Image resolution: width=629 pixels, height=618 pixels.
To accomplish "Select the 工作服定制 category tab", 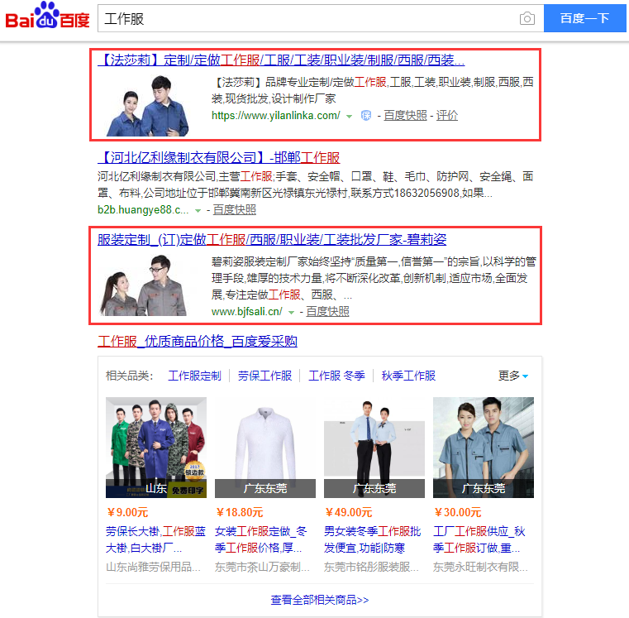I will pos(195,376).
